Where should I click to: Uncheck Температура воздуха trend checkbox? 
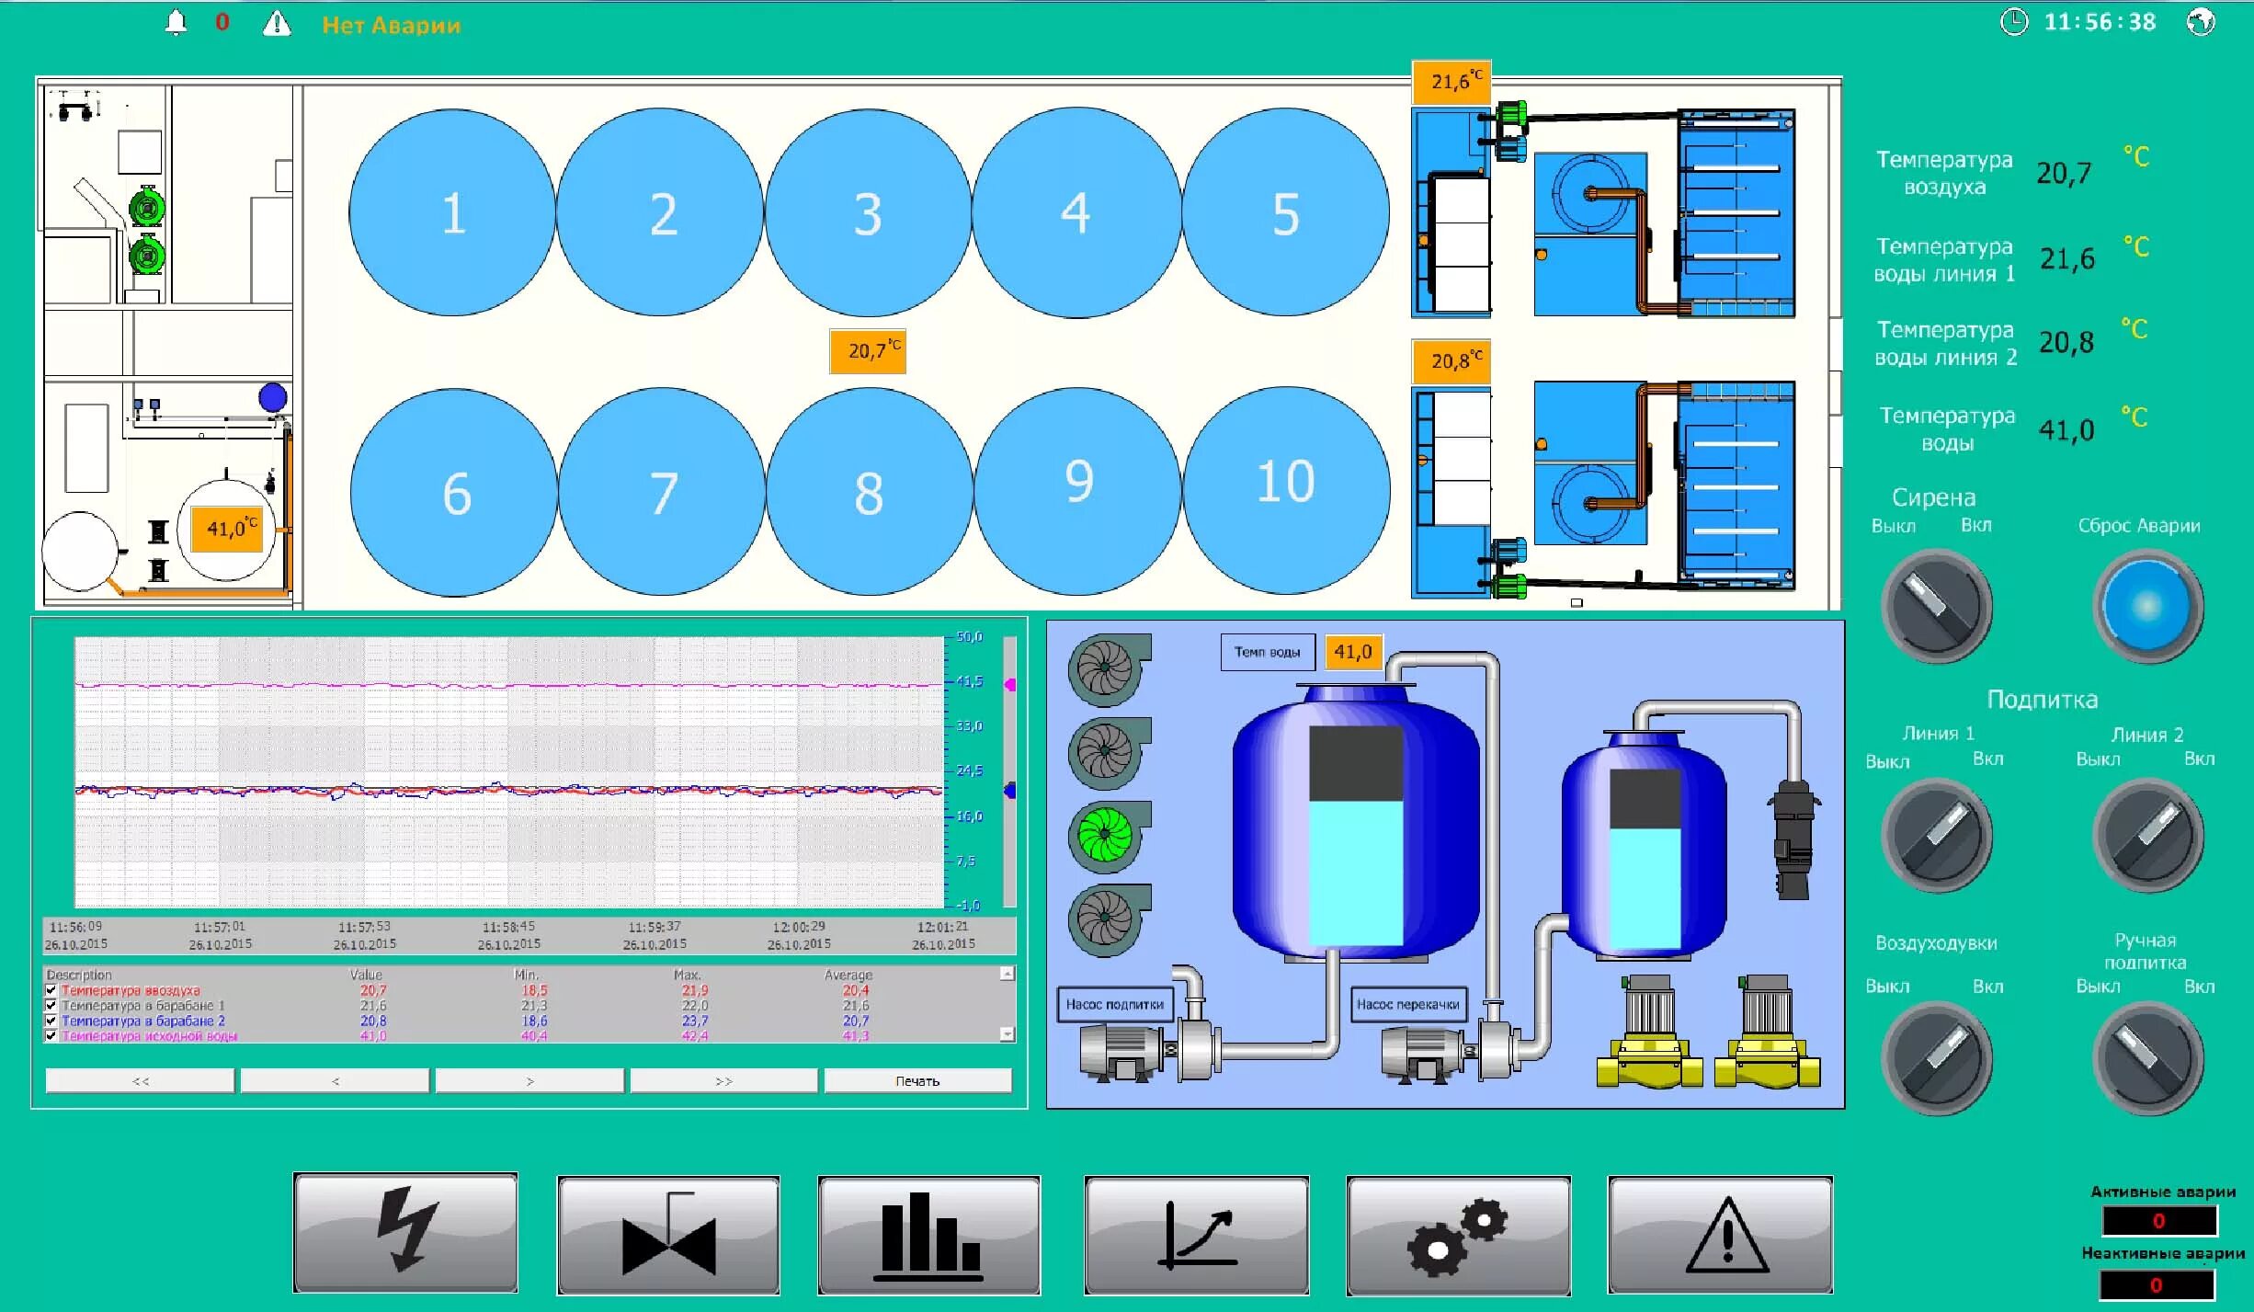[x=51, y=990]
